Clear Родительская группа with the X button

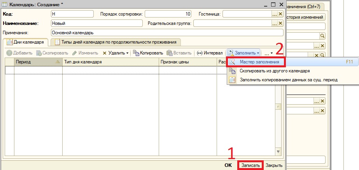tap(280, 23)
